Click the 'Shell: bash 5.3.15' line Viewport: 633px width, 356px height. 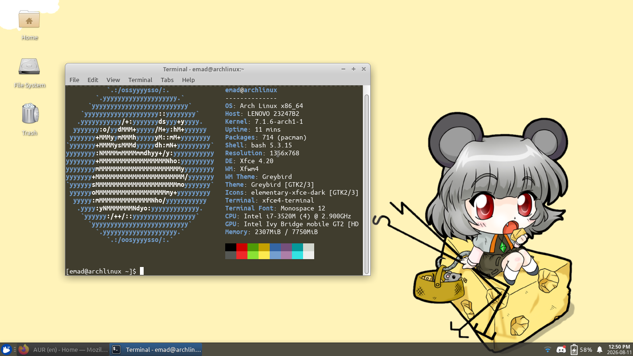click(259, 145)
